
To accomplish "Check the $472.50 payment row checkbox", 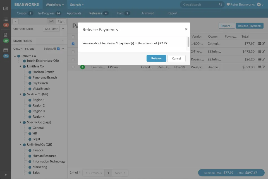I will pos(73,52).
